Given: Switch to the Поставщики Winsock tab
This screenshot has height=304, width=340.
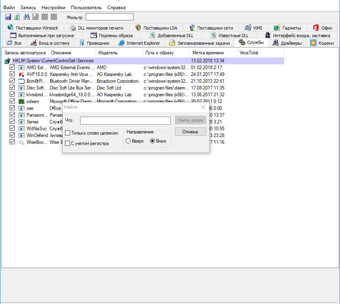Looking at the screenshot, I should (x=33, y=28).
